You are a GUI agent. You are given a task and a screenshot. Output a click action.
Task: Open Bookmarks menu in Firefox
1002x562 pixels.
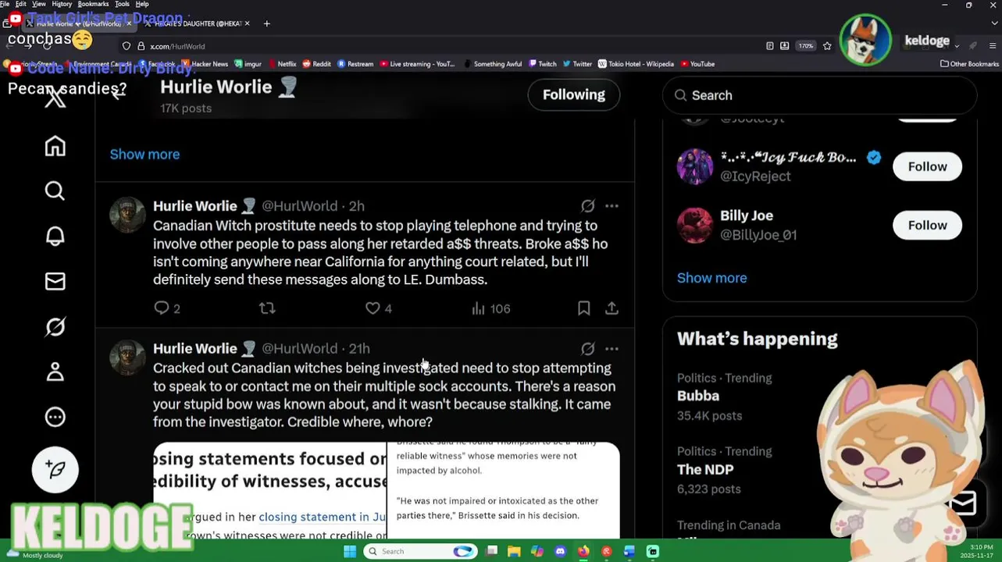[93, 4]
